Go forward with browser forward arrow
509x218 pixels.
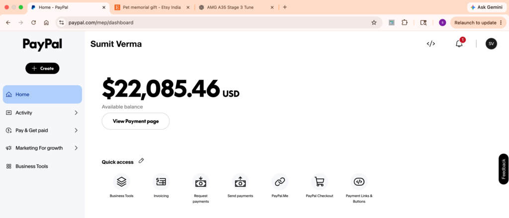coord(21,23)
